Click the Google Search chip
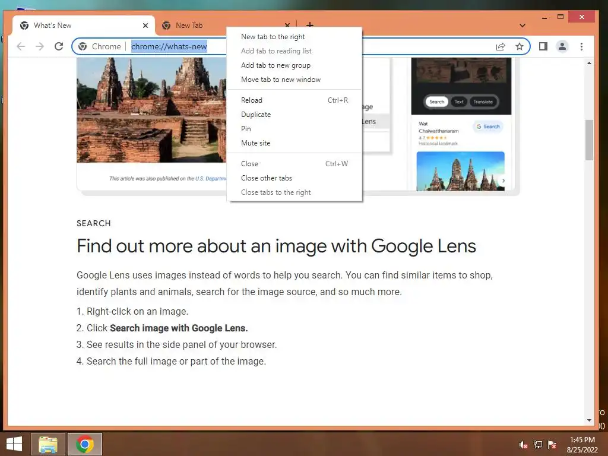The width and height of the screenshot is (608, 456). [x=488, y=126]
